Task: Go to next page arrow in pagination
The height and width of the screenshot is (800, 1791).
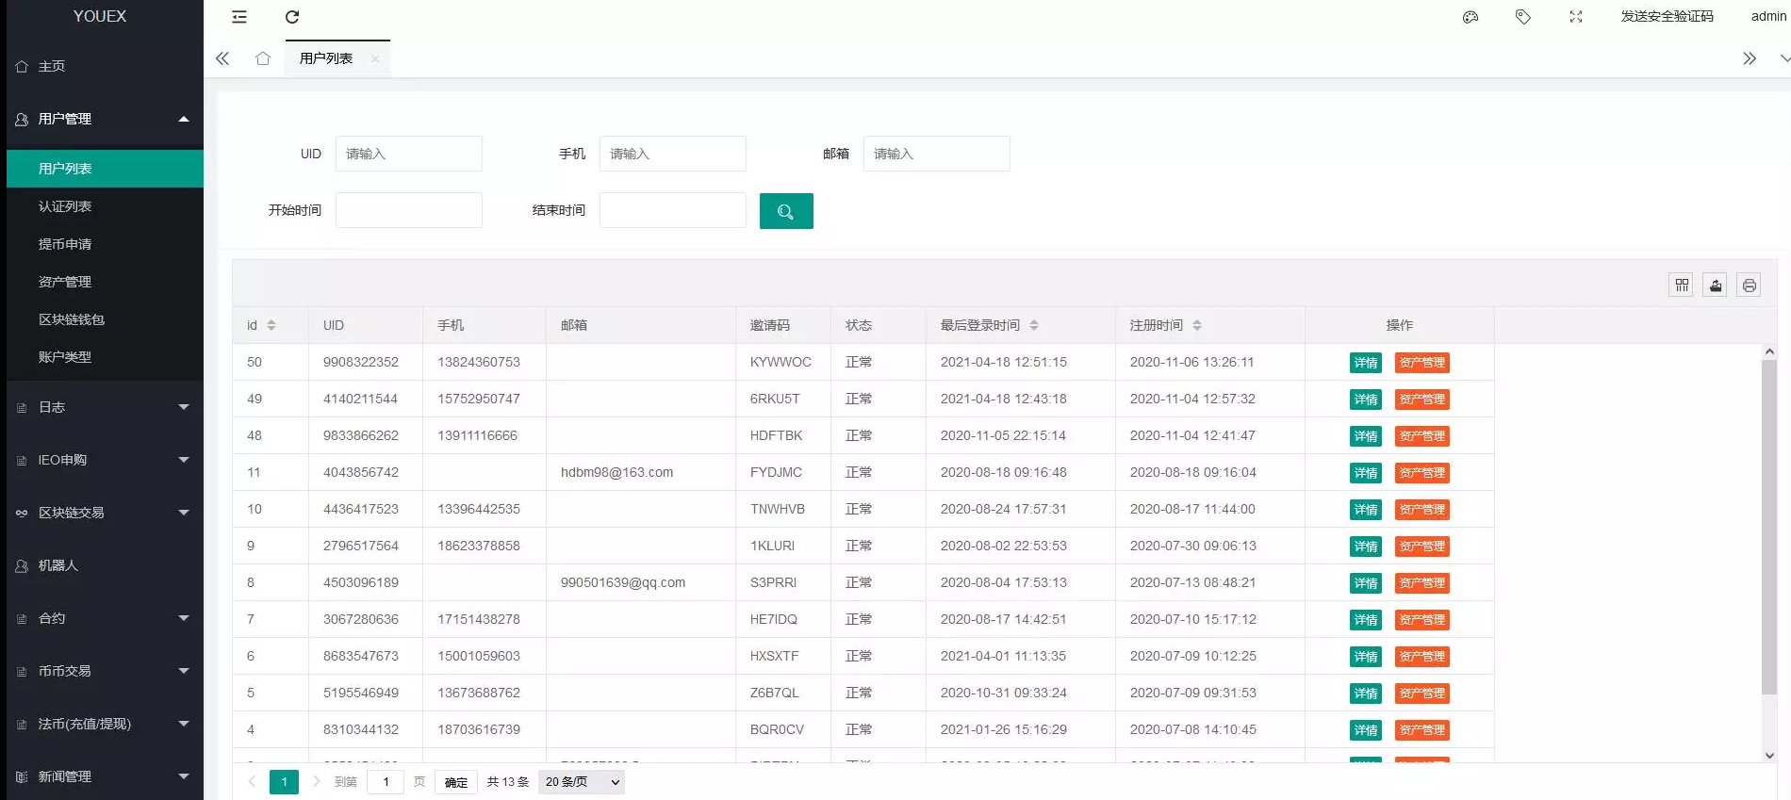Action: (317, 781)
